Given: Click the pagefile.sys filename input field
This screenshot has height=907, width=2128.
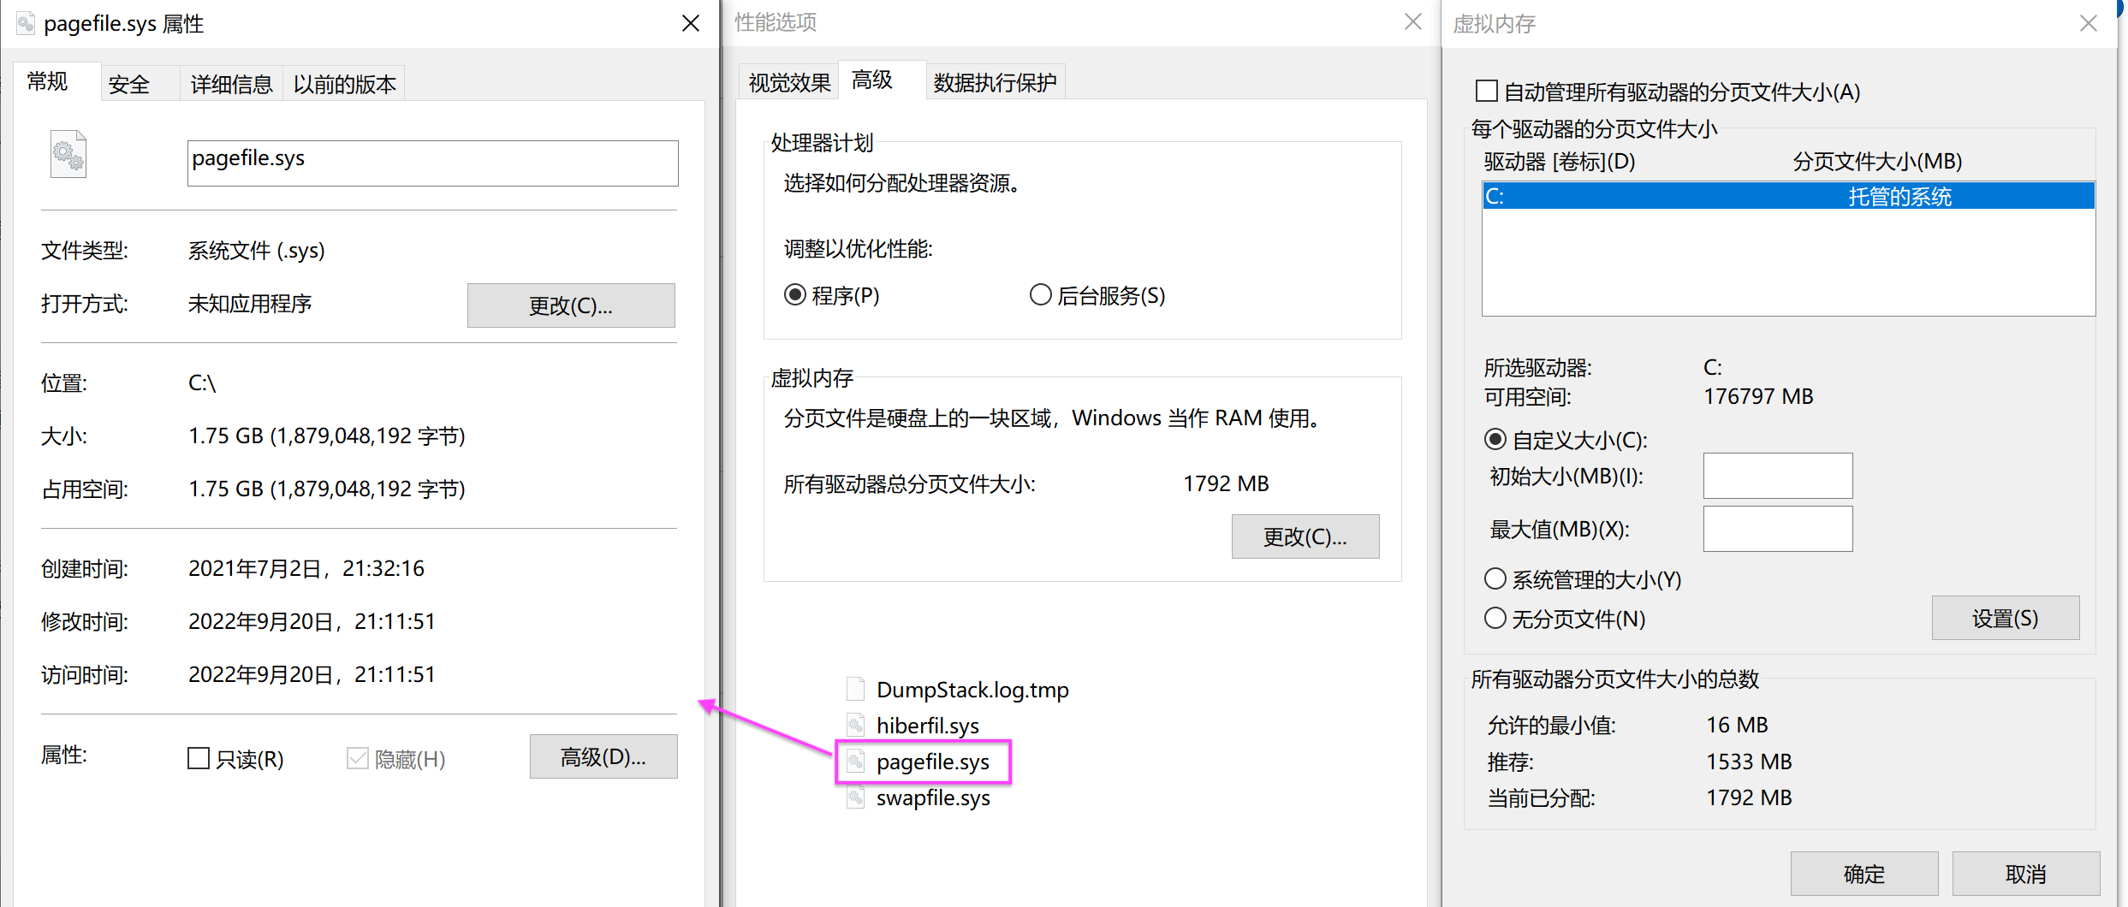Looking at the screenshot, I should [433, 163].
